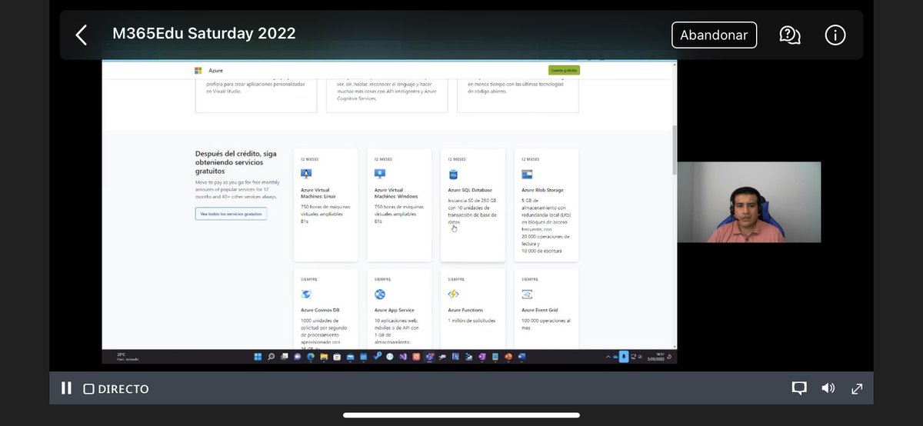Click highlighted microphone tray icon
This screenshot has height=426, width=923.
[x=624, y=357]
